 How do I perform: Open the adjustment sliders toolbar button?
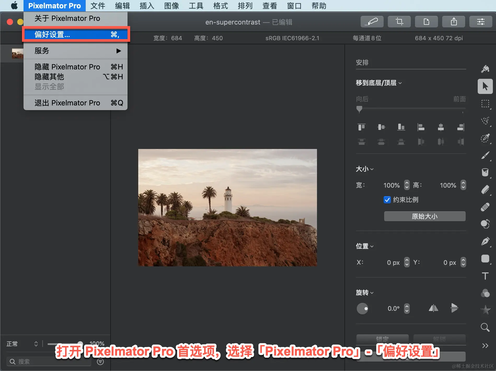pyautogui.click(x=481, y=22)
